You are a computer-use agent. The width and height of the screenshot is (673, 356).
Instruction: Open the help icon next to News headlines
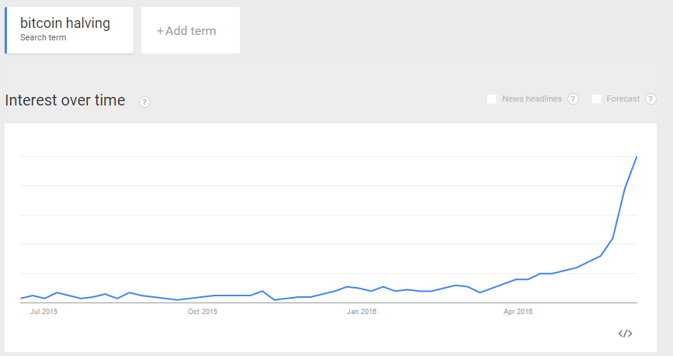[x=573, y=99]
